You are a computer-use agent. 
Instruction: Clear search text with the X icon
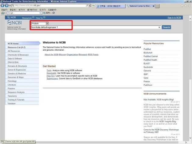click(159, 27)
